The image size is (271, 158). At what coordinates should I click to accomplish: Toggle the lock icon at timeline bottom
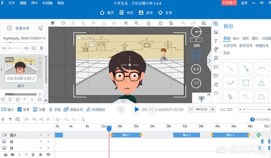click(41, 154)
